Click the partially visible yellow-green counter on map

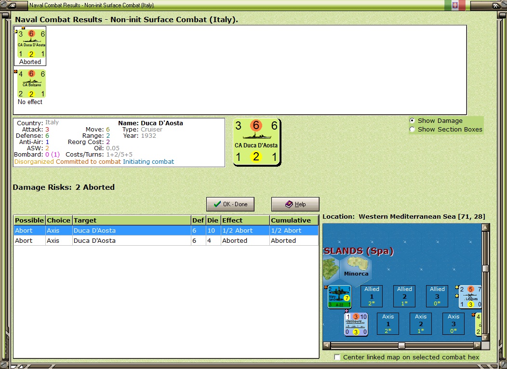(x=478, y=324)
